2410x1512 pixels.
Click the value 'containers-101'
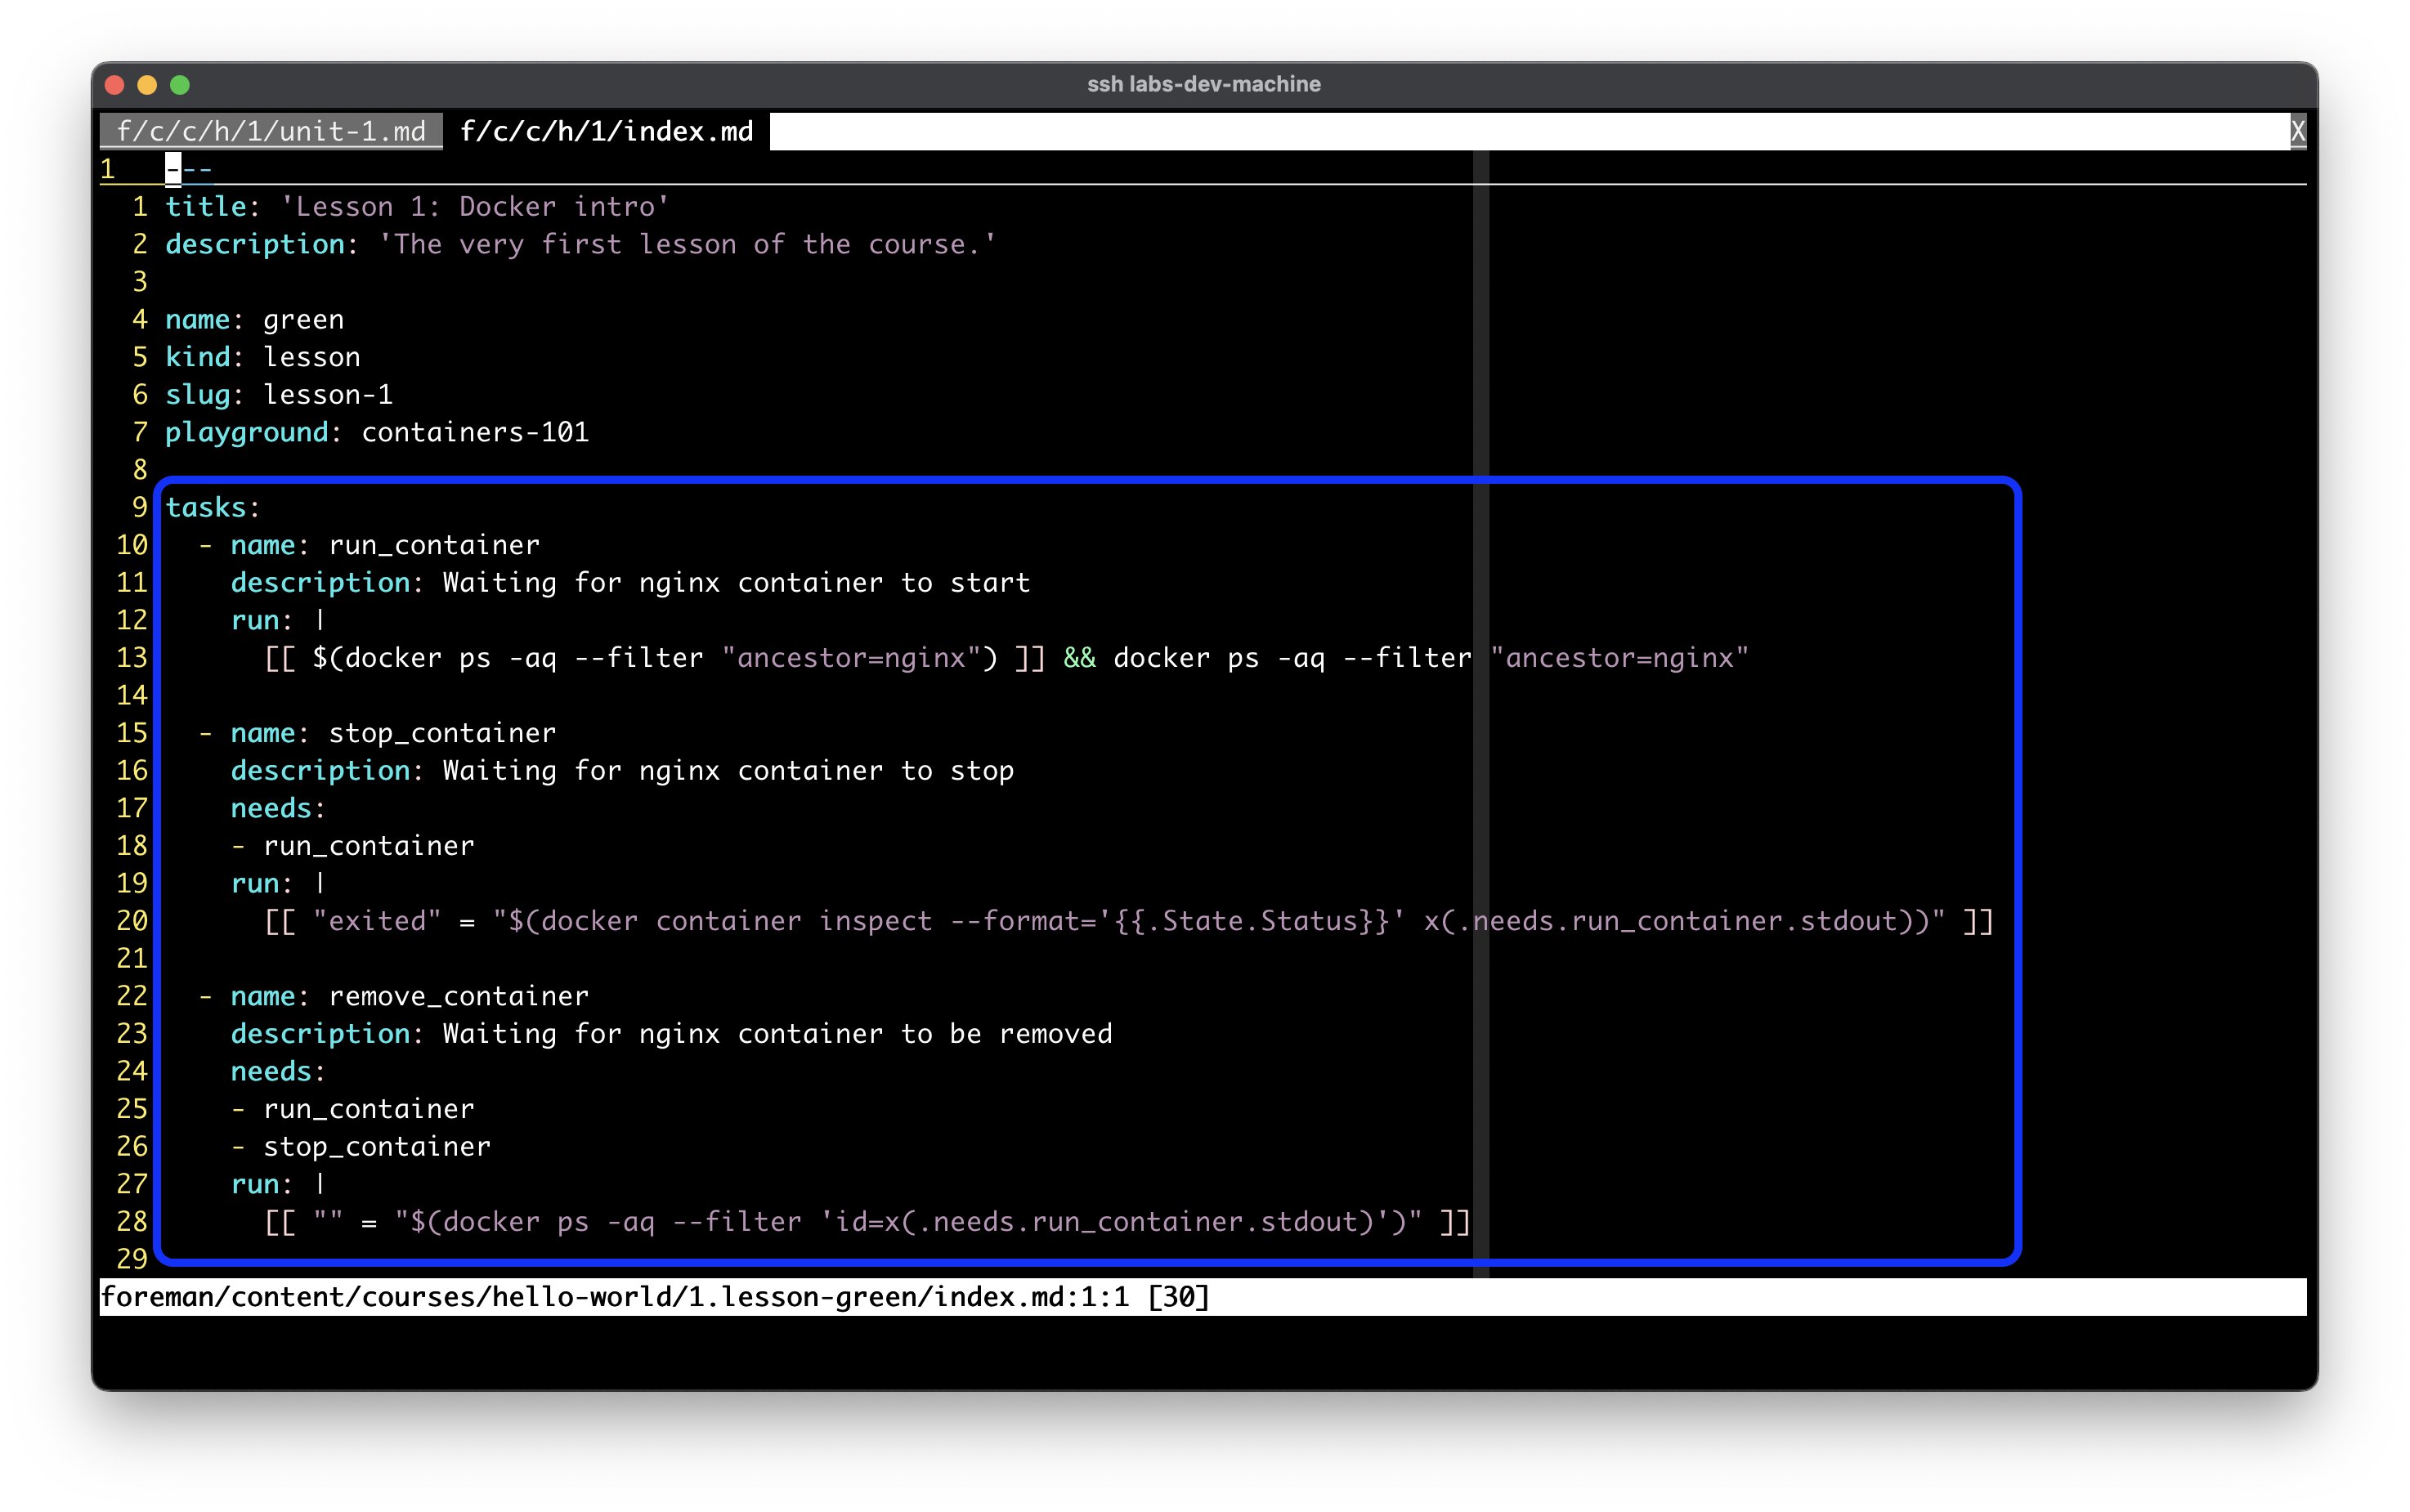point(475,432)
